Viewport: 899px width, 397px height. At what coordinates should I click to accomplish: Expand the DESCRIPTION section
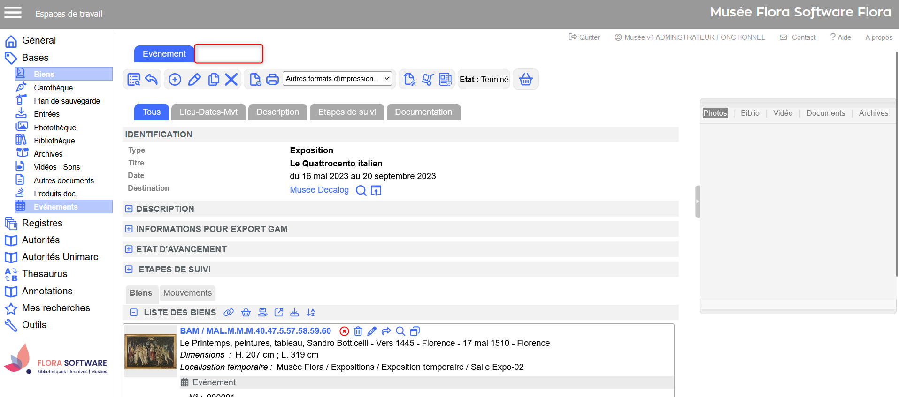(x=129, y=209)
